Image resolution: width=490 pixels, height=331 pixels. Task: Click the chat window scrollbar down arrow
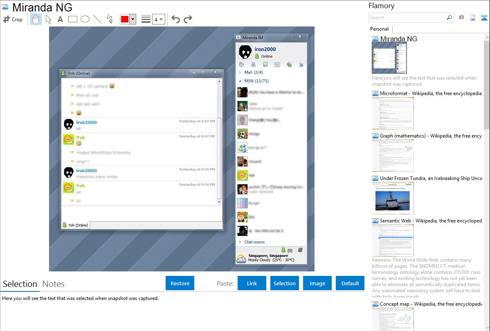219,202
